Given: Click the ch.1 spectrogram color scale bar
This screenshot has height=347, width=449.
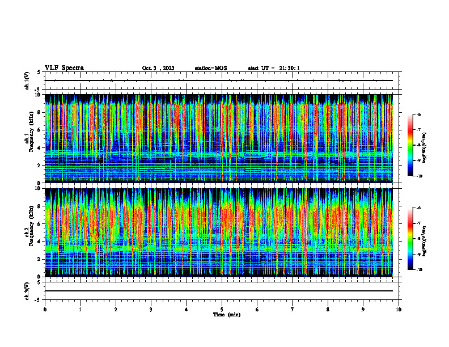Looking at the screenshot, I should pyautogui.click(x=410, y=145).
